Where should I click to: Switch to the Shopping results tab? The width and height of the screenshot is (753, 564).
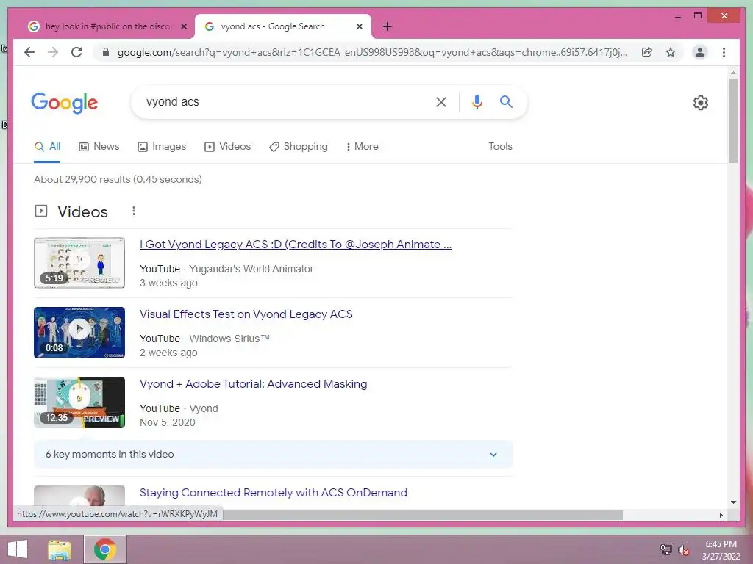coord(299,147)
